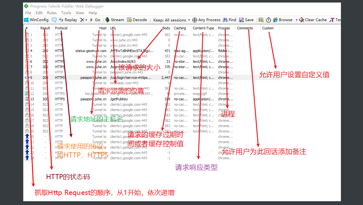The height and width of the screenshot is (205, 363).
Task: Sort by the Caching column header
Action: tap(182, 28)
